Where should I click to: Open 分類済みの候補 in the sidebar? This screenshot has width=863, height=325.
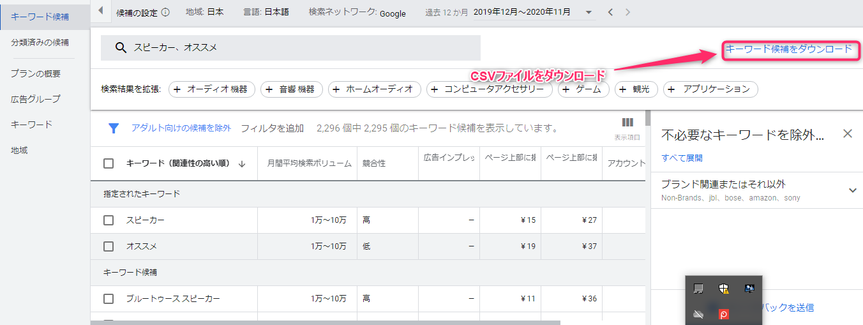tap(40, 43)
